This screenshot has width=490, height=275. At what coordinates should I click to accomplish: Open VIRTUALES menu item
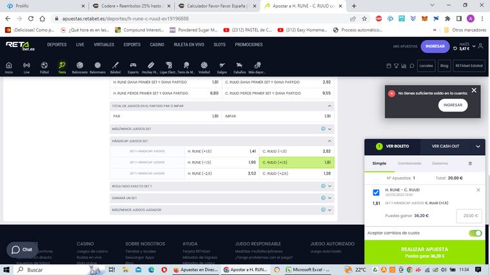pyautogui.click(x=104, y=44)
